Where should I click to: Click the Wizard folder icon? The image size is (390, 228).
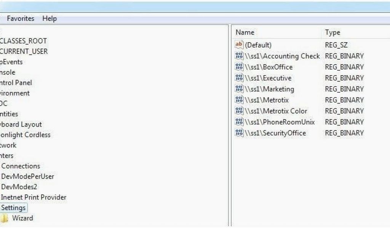tap(4, 218)
